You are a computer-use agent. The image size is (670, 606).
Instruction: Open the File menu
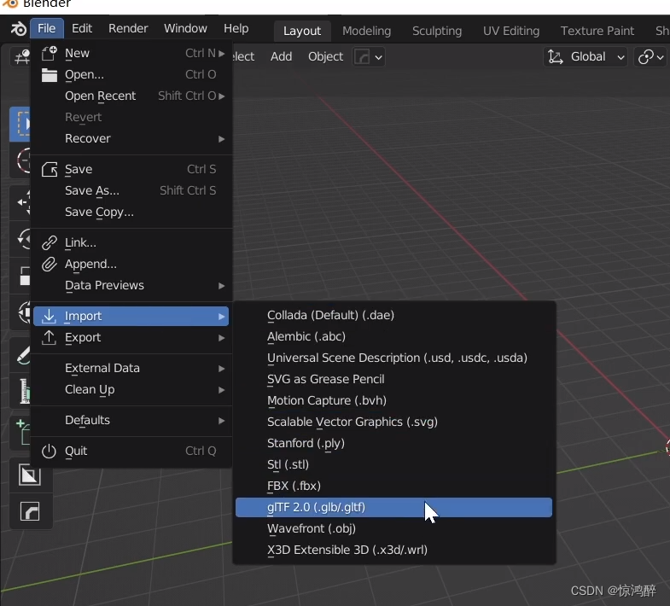point(47,29)
